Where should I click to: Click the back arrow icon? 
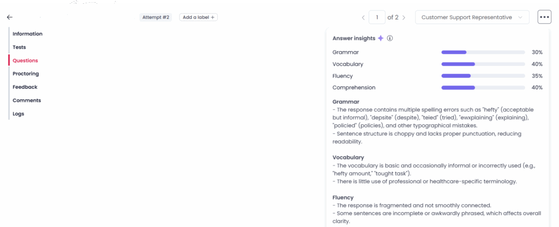tap(10, 17)
